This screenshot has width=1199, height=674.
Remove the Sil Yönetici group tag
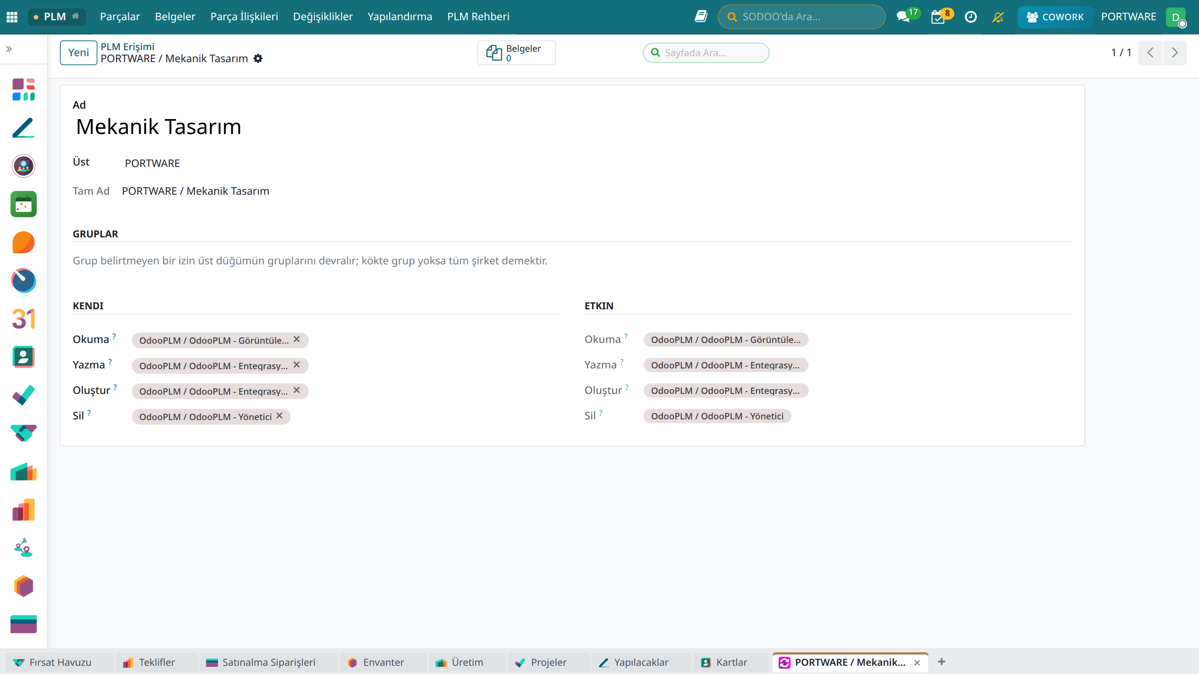point(279,416)
